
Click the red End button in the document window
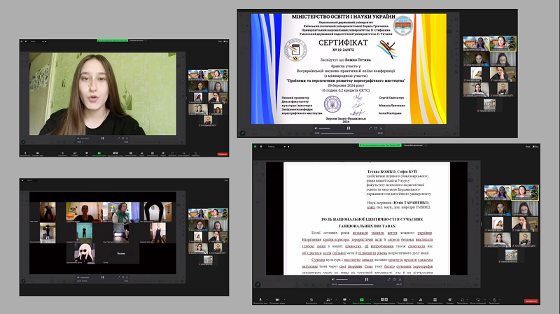[531, 300]
